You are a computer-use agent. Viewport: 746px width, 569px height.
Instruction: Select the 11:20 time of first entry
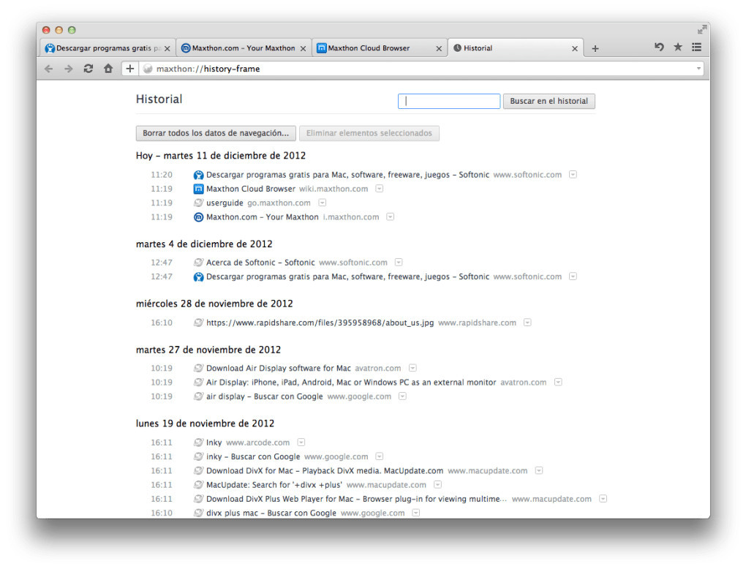[x=162, y=175]
